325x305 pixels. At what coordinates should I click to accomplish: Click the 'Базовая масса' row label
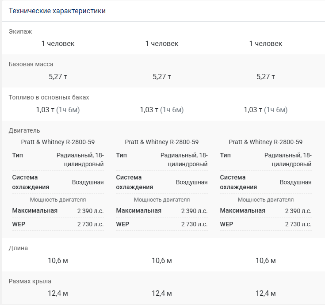pos(31,64)
